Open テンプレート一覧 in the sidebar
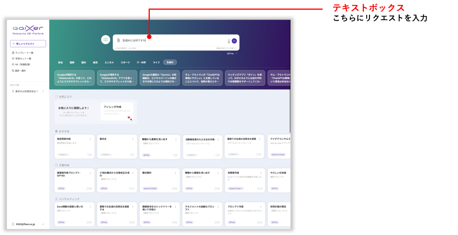The width and height of the screenshot is (458, 235). click(24, 53)
